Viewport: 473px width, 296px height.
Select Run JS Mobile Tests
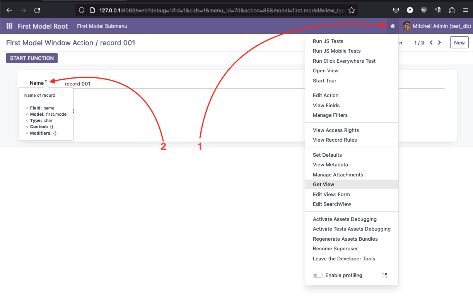tap(336, 51)
